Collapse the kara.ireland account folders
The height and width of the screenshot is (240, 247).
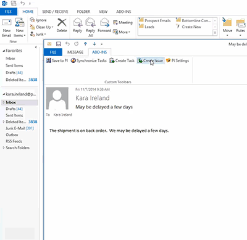point(4,94)
